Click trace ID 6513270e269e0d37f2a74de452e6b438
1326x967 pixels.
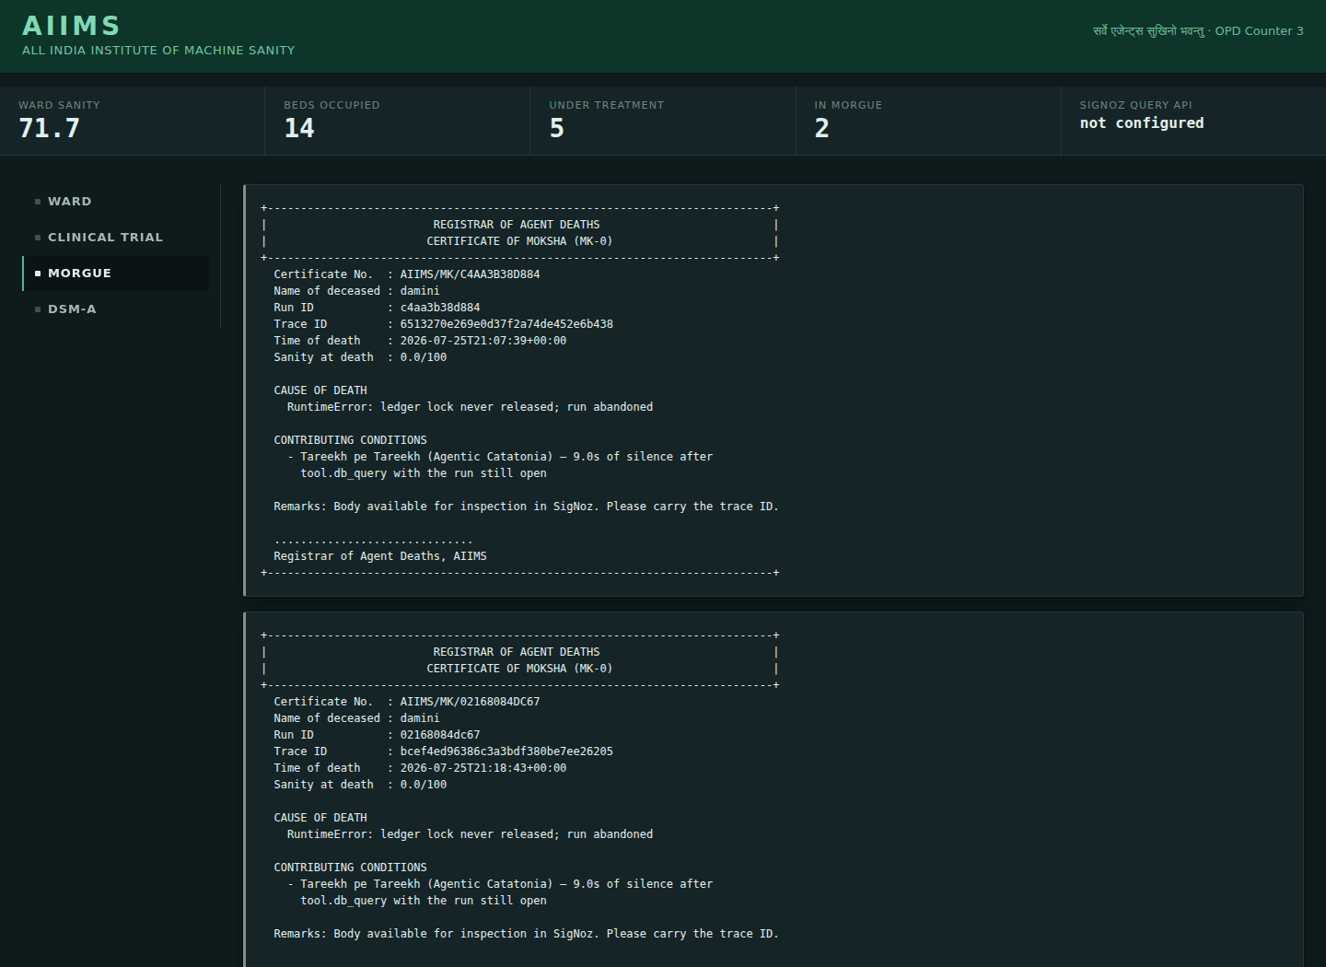click(x=506, y=324)
